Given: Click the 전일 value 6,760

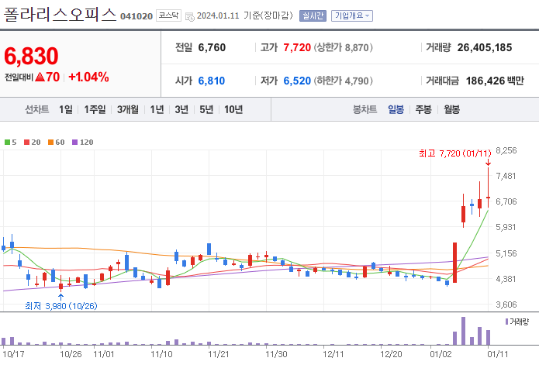Looking at the screenshot, I should [x=212, y=47].
